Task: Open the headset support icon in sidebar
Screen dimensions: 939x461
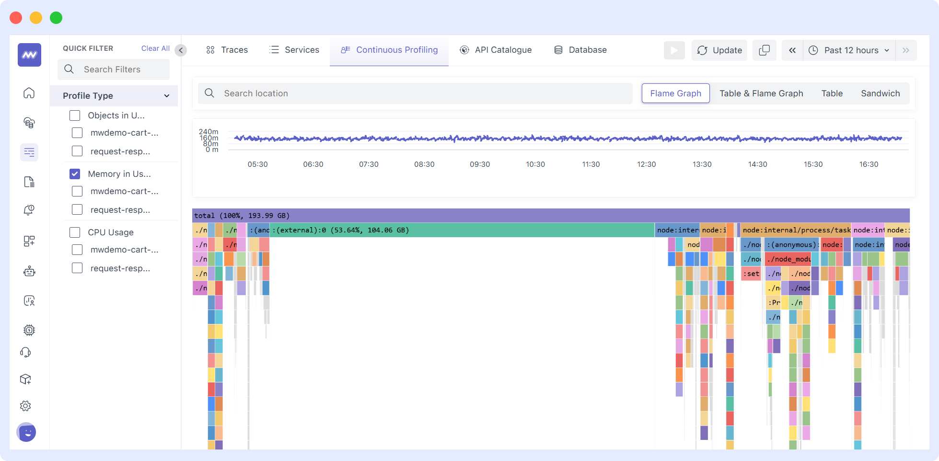Action: (x=29, y=352)
